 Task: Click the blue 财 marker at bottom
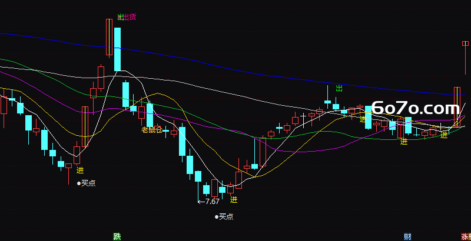pyautogui.click(x=407, y=236)
